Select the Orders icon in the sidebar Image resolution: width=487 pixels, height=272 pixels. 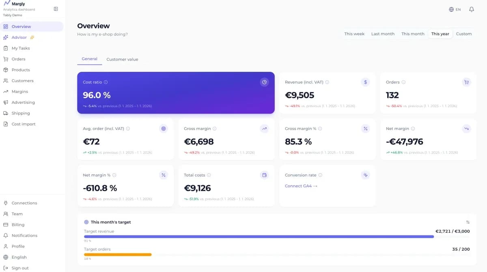5,59
